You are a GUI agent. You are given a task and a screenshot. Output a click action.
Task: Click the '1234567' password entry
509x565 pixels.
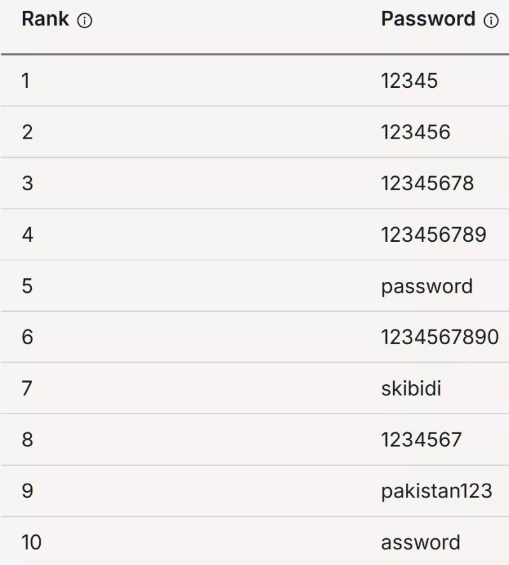(x=421, y=440)
